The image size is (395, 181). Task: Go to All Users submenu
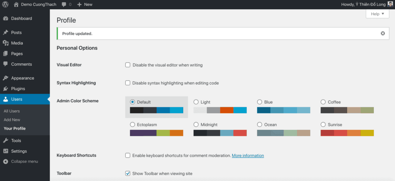coord(12,111)
